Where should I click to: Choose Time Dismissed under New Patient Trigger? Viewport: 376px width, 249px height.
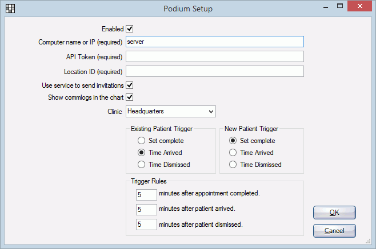click(x=233, y=165)
